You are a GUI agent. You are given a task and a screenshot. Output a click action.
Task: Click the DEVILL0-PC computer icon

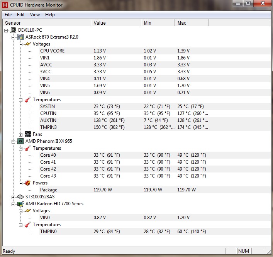point(13,30)
